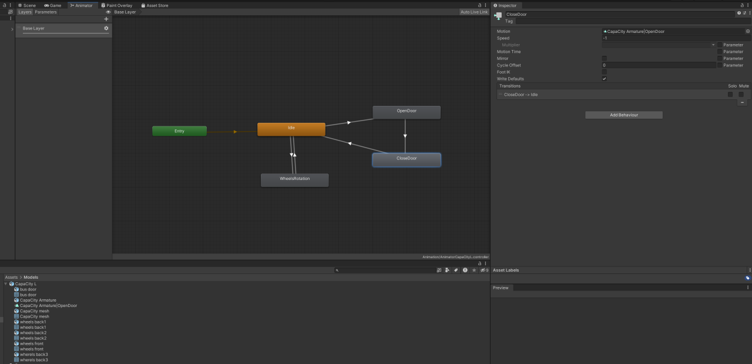The height and width of the screenshot is (364, 752).
Task: Enable the Foot IK checkbox
Action: (x=605, y=72)
